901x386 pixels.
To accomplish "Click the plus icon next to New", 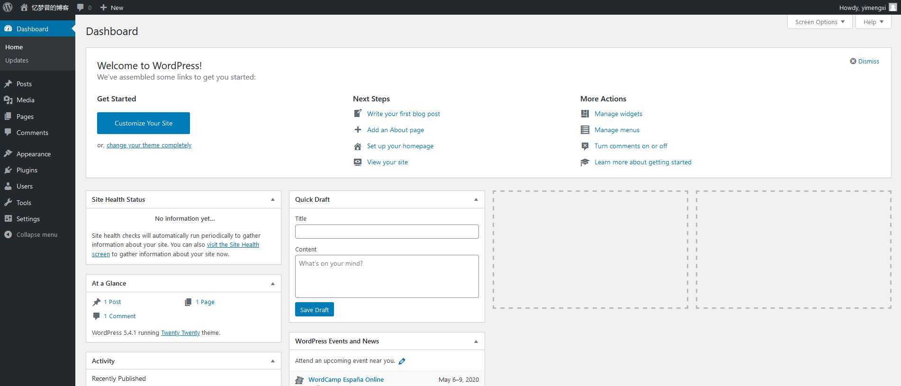I will coord(103,8).
